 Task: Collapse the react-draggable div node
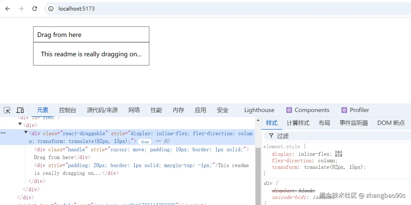[x=26, y=132]
